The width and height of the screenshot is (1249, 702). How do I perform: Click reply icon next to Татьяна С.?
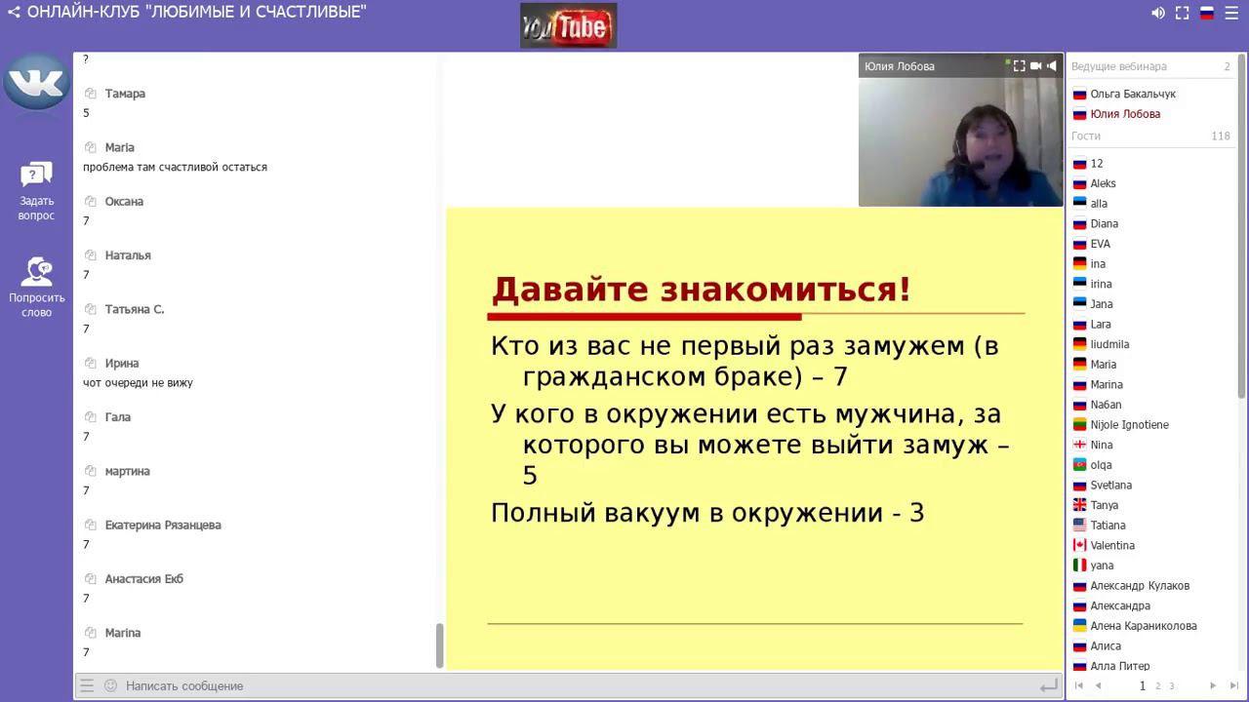pyautogui.click(x=91, y=309)
